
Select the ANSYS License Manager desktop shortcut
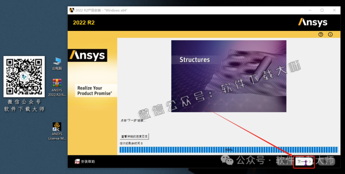point(57,131)
